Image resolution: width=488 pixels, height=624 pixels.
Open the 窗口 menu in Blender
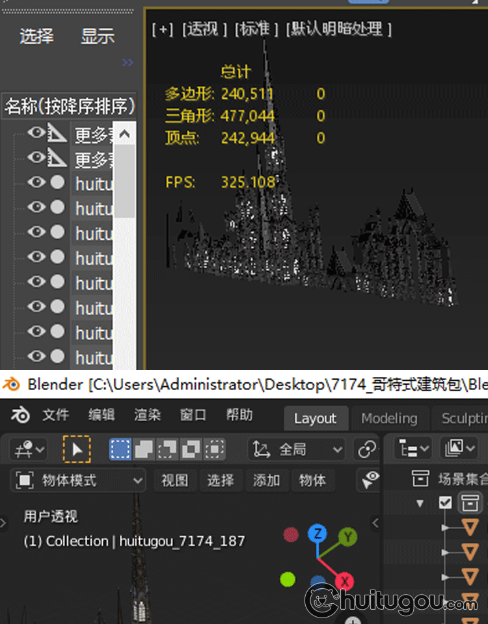tap(193, 415)
